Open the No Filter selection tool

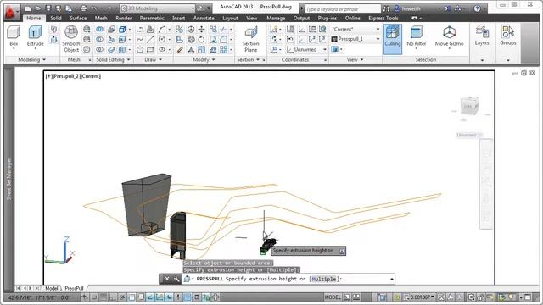tap(417, 36)
